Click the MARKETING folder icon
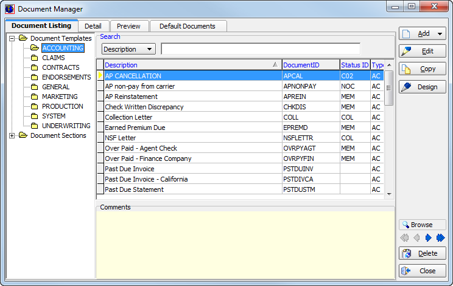 coord(35,97)
